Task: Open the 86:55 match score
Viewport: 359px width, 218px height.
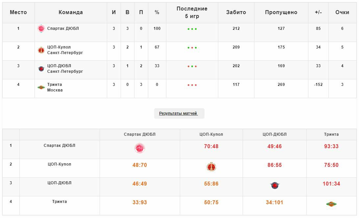Action: [x=275, y=165]
